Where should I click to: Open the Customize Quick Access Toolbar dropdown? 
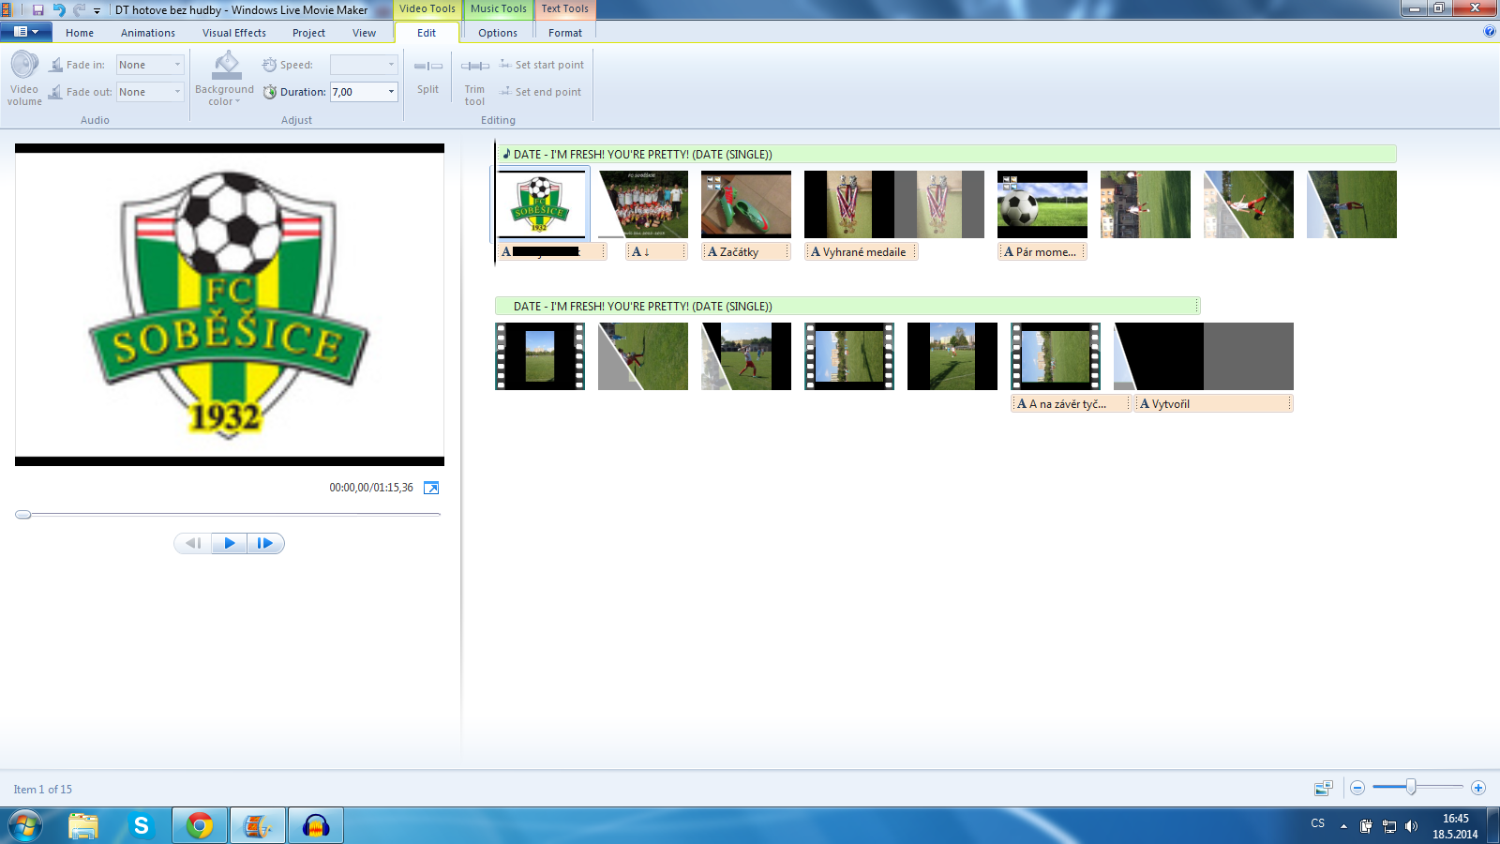click(97, 11)
